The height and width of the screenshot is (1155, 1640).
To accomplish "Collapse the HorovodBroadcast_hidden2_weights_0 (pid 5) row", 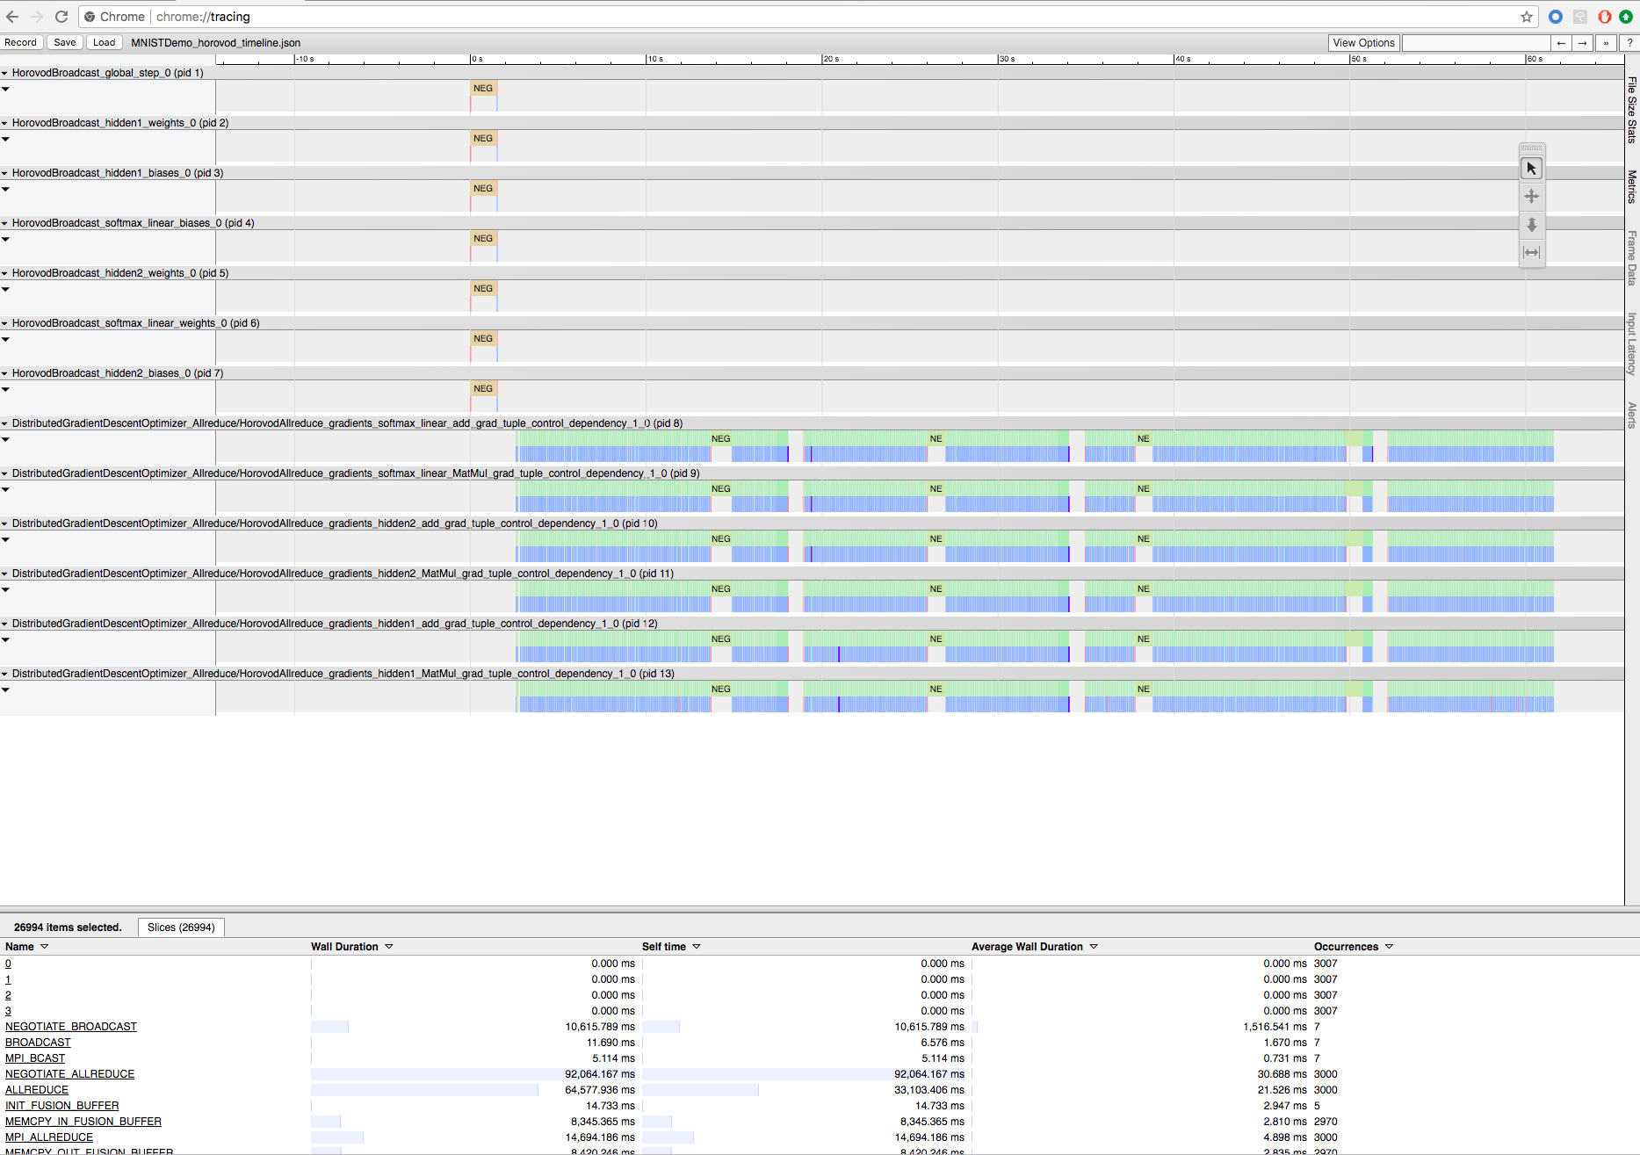I will 5,273.
